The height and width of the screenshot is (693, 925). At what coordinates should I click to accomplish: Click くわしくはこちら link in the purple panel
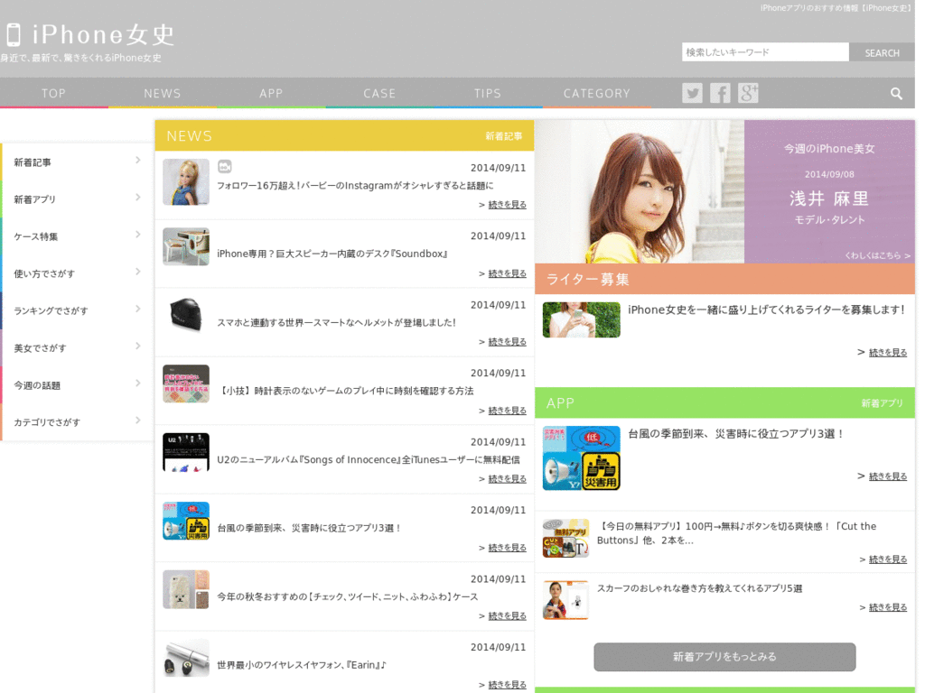pos(878,255)
